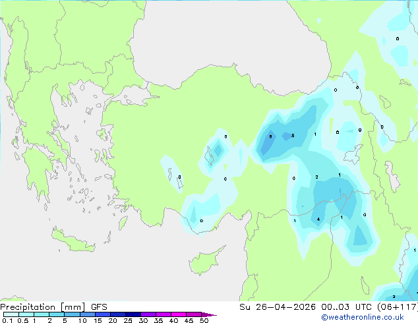Click the legend scale label '15'
The height and width of the screenshot is (323, 418).
[98, 320]
